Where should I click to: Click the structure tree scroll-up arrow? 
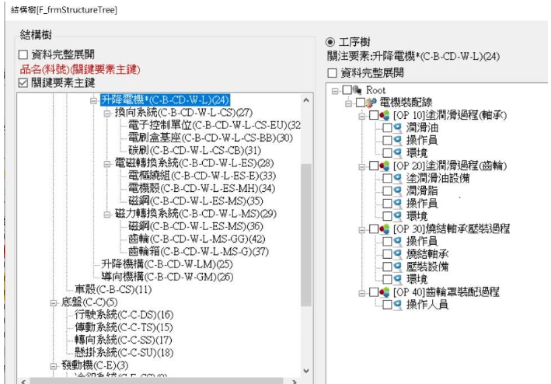(306, 100)
